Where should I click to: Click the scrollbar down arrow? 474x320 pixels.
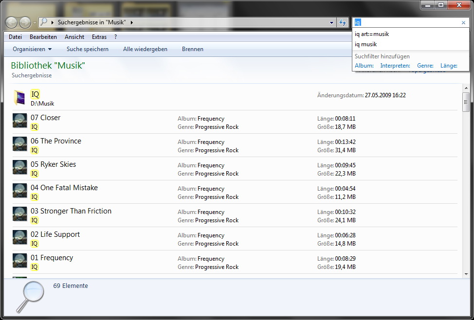click(x=466, y=274)
